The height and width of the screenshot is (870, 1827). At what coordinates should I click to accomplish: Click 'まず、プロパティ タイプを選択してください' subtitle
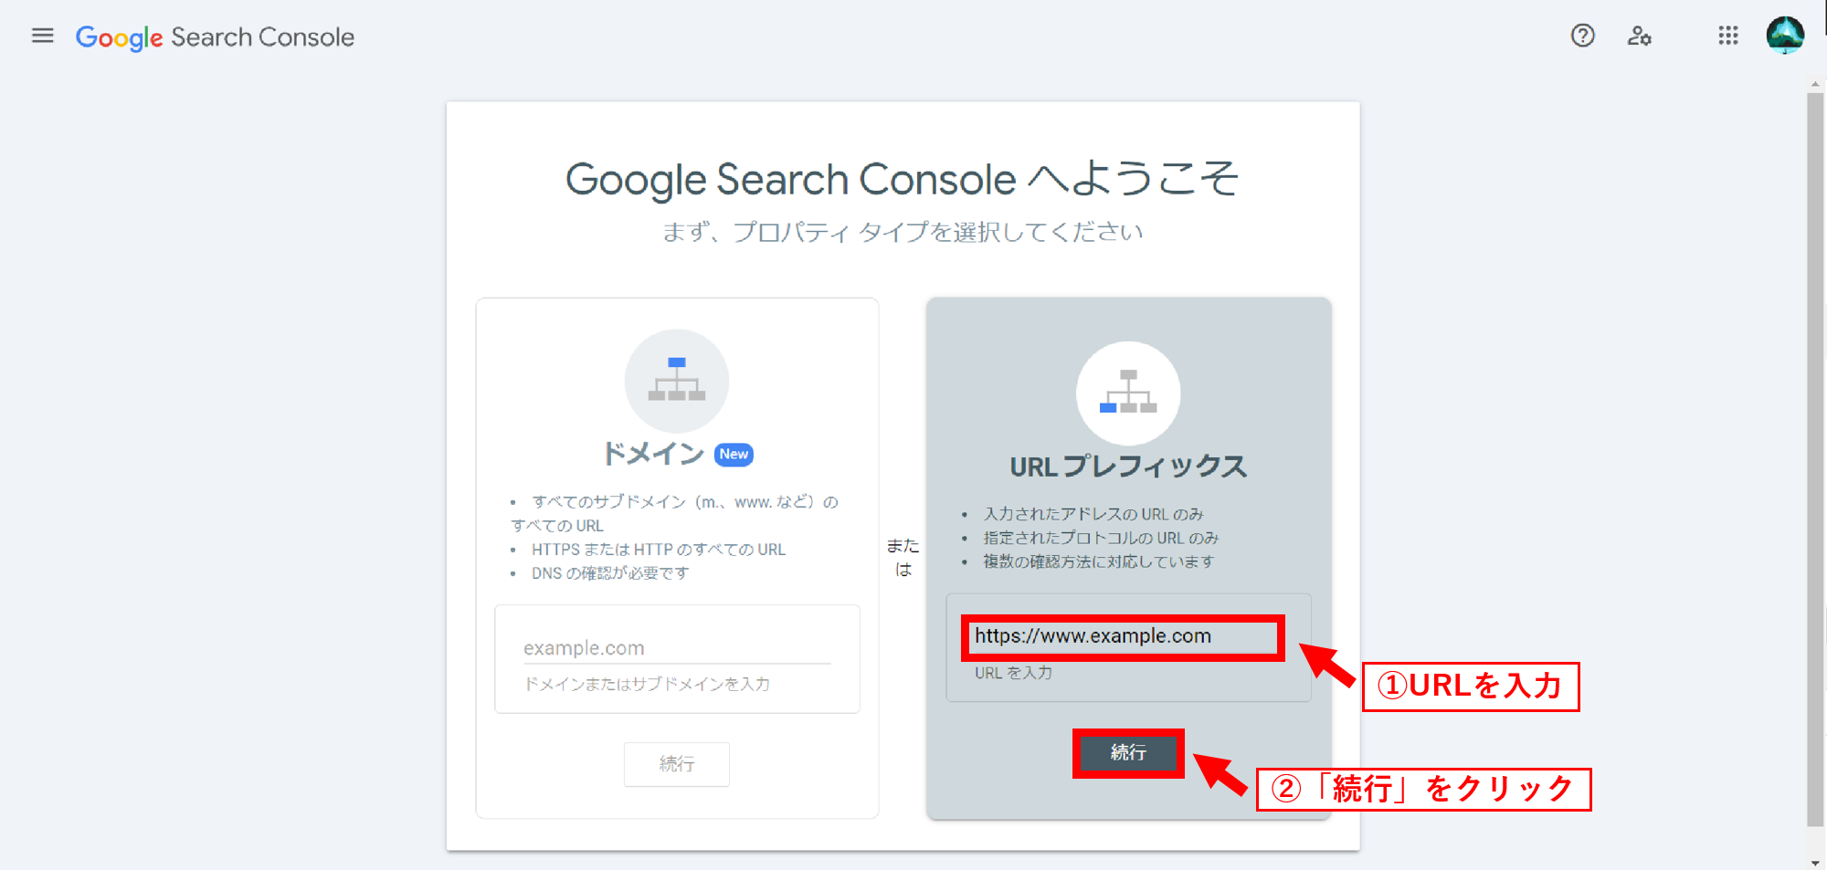point(903,232)
